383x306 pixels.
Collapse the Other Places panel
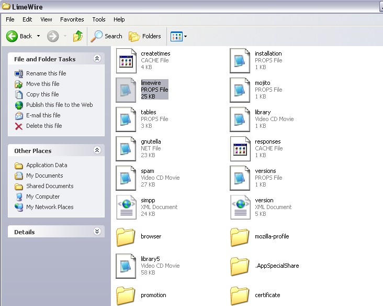pyautogui.click(x=97, y=150)
